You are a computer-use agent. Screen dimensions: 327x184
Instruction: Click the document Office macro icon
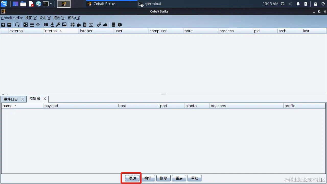click(x=85, y=25)
